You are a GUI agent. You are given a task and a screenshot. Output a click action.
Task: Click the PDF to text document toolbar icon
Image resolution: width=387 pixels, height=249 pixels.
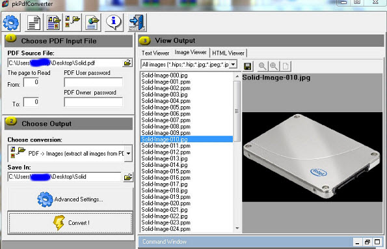click(x=34, y=23)
